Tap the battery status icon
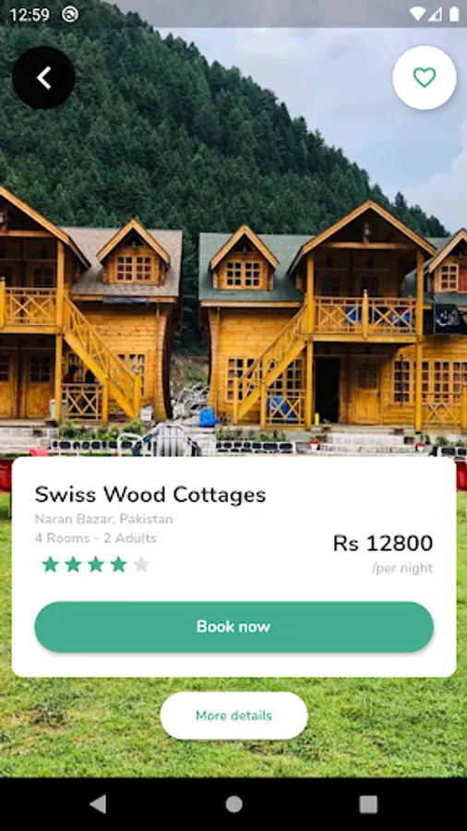Image resolution: width=467 pixels, height=831 pixels. [x=454, y=14]
